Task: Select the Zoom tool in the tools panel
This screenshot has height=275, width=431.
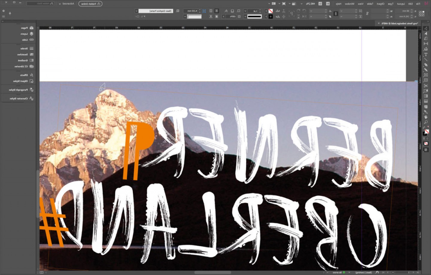Action: [x=426, y=122]
